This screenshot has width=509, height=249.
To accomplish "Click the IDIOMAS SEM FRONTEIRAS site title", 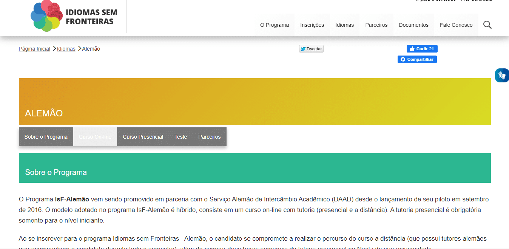I will (x=91, y=17).
